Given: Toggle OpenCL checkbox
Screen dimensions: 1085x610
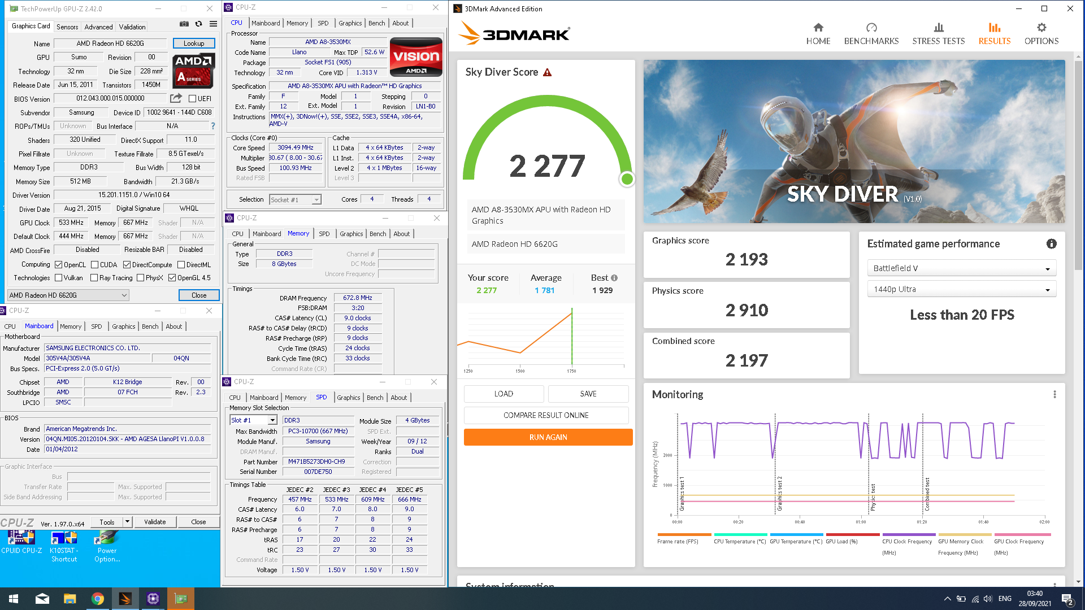Looking at the screenshot, I should click(x=59, y=264).
